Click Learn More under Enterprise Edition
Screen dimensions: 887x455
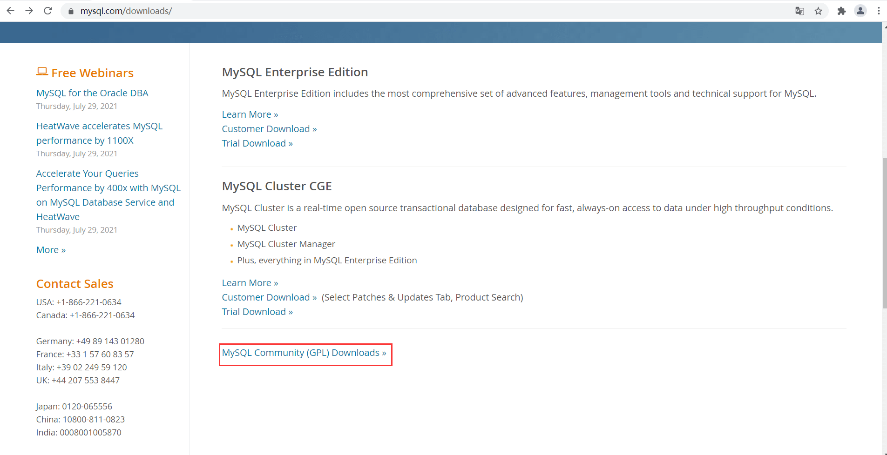pyautogui.click(x=250, y=114)
